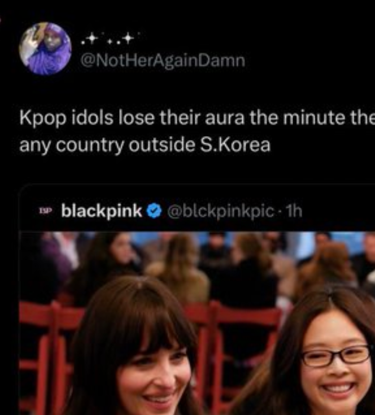Open the blackpink display name in quoted tweet

tap(102, 211)
